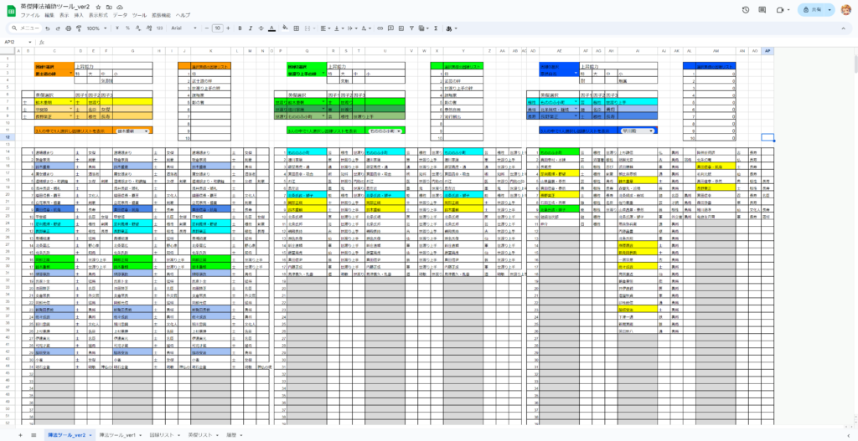Viewport: 858px width, 441px height.
Task: Switch to 陣法ツール_ver1 sheet tab
Action: 116,436
